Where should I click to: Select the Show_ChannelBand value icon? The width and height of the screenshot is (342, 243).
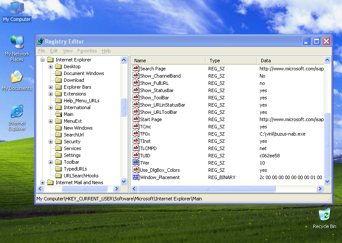[136, 75]
